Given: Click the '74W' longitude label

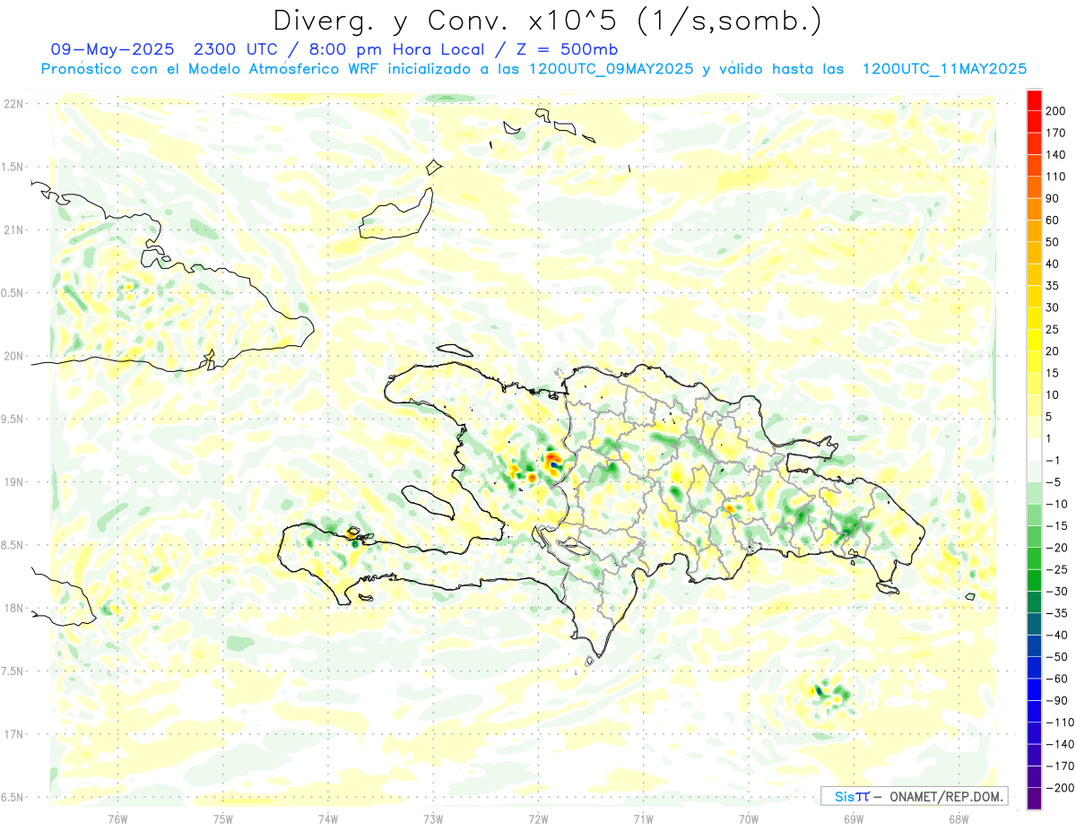Looking at the screenshot, I should (328, 818).
